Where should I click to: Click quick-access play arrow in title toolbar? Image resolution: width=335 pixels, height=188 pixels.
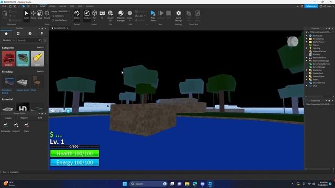(x=24, y=6)
